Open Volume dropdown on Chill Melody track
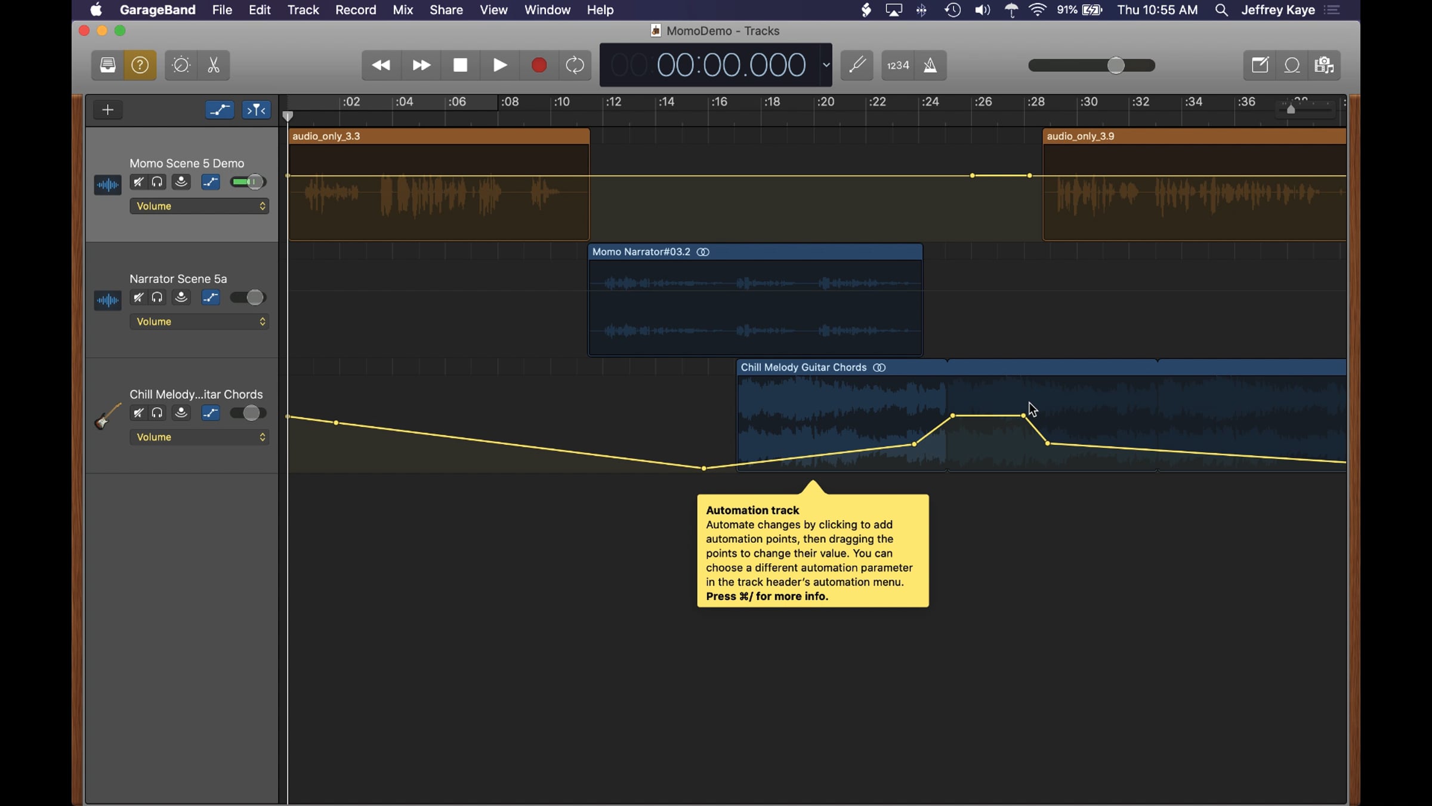Screen dimensions: 1432x806 [199, 437]
